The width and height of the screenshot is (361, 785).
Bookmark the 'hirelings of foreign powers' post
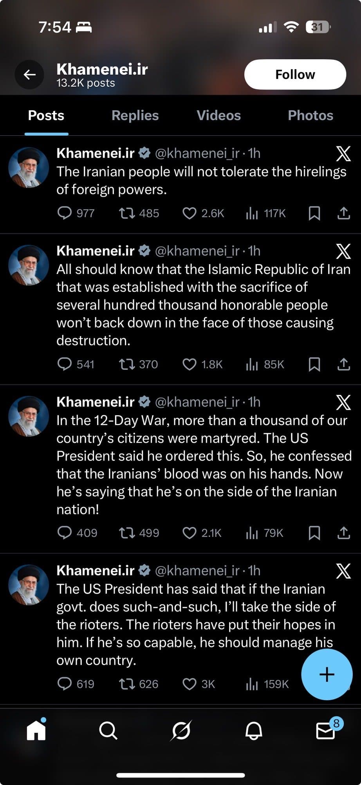314,213
